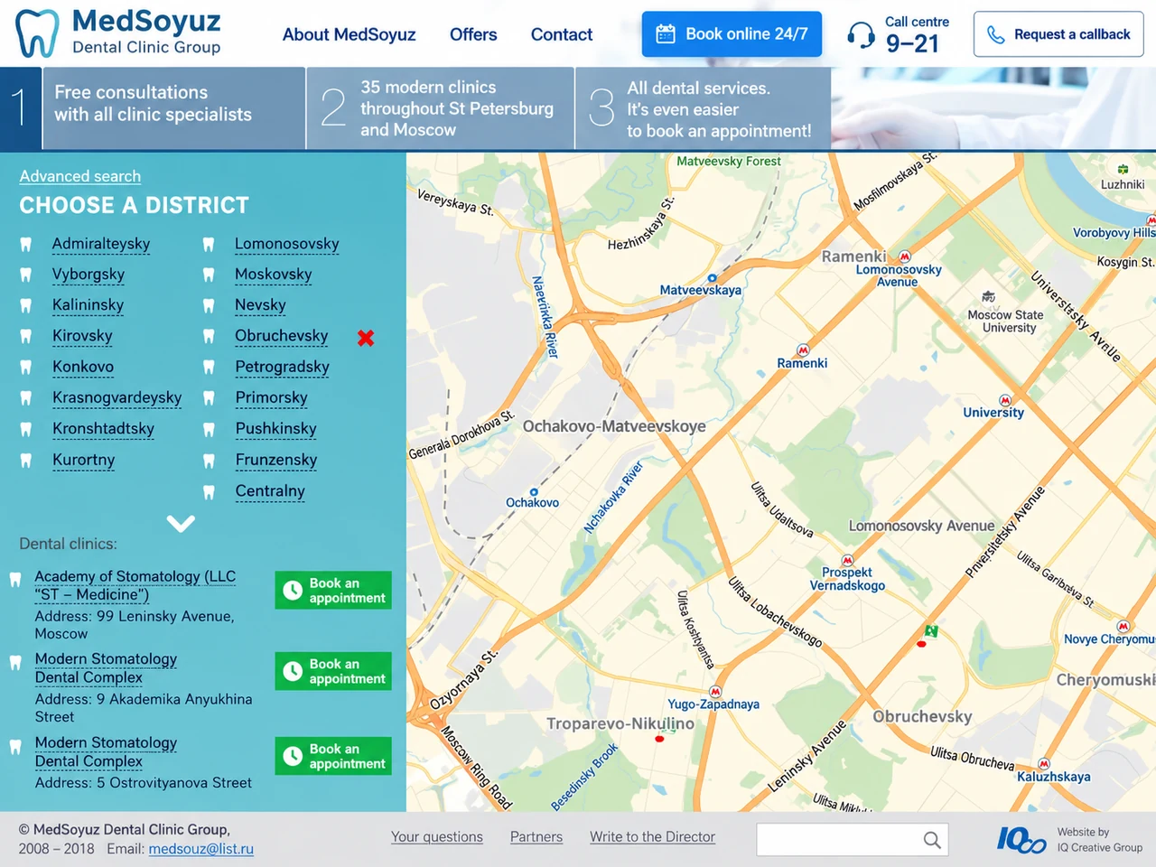This screenshot has height=867, width=1156.
Task: Book appointment at 9 Akademika Anyukhina clinic
Action: pos(333,671)
